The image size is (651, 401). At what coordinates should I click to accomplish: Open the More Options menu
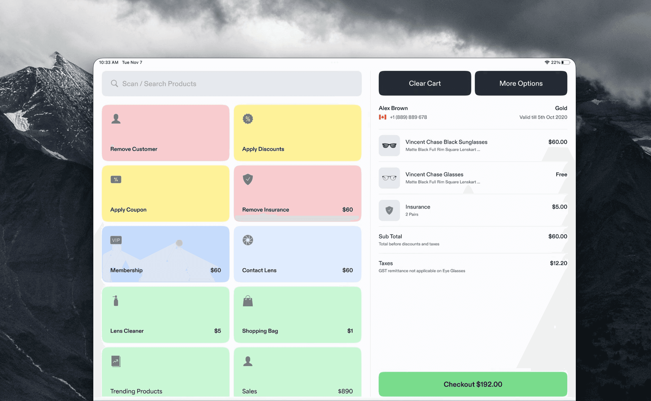point(521,83)
